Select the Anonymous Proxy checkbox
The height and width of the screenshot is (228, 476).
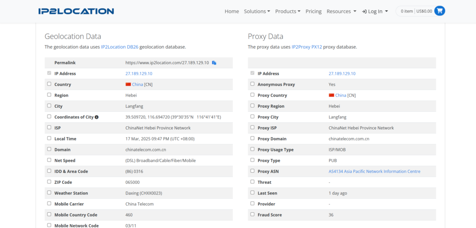(x=252, y=85)
